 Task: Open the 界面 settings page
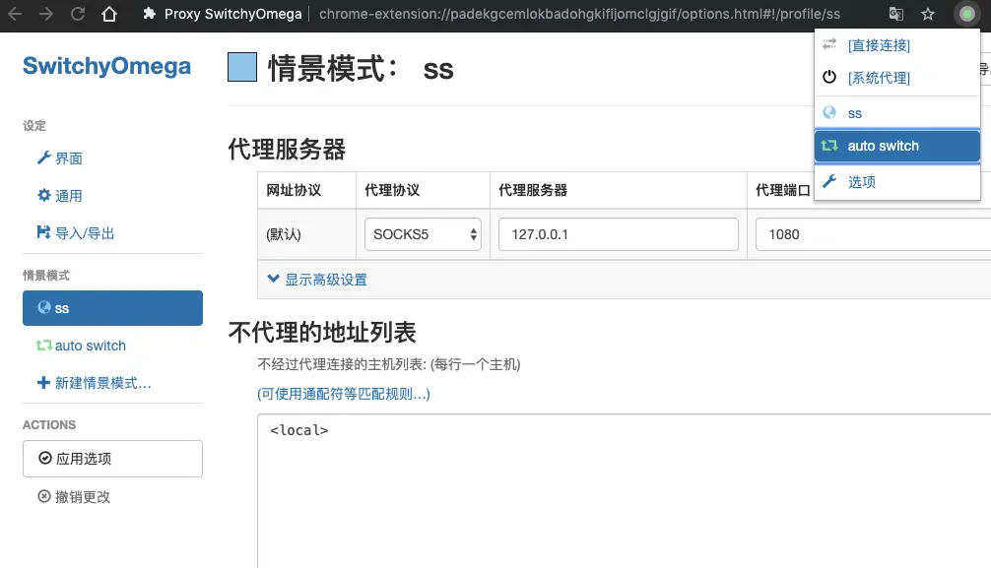(60, 158)
